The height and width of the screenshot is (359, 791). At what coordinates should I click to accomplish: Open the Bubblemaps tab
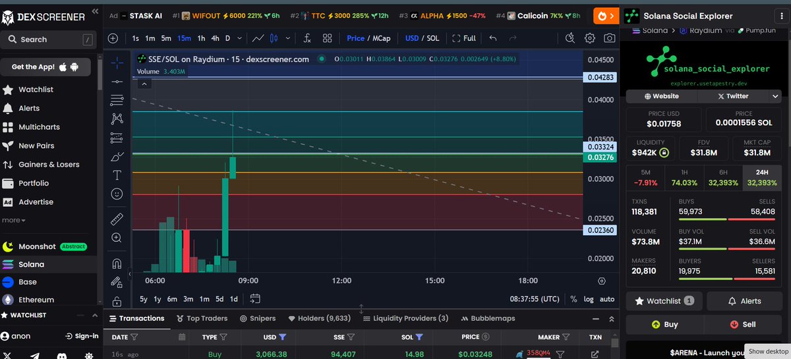pyautogui.click(x=487, y=318)
